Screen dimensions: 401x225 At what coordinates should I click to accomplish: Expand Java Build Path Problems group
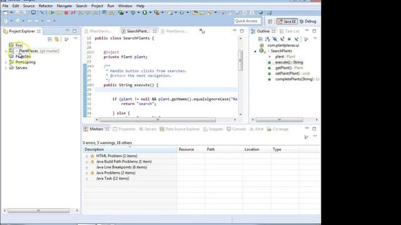tap(87, 162)
